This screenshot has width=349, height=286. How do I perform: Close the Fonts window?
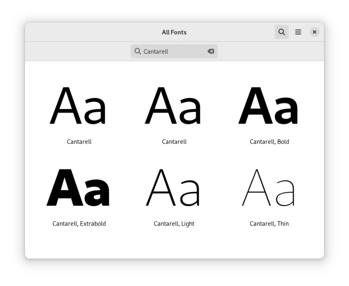point(314,32)
